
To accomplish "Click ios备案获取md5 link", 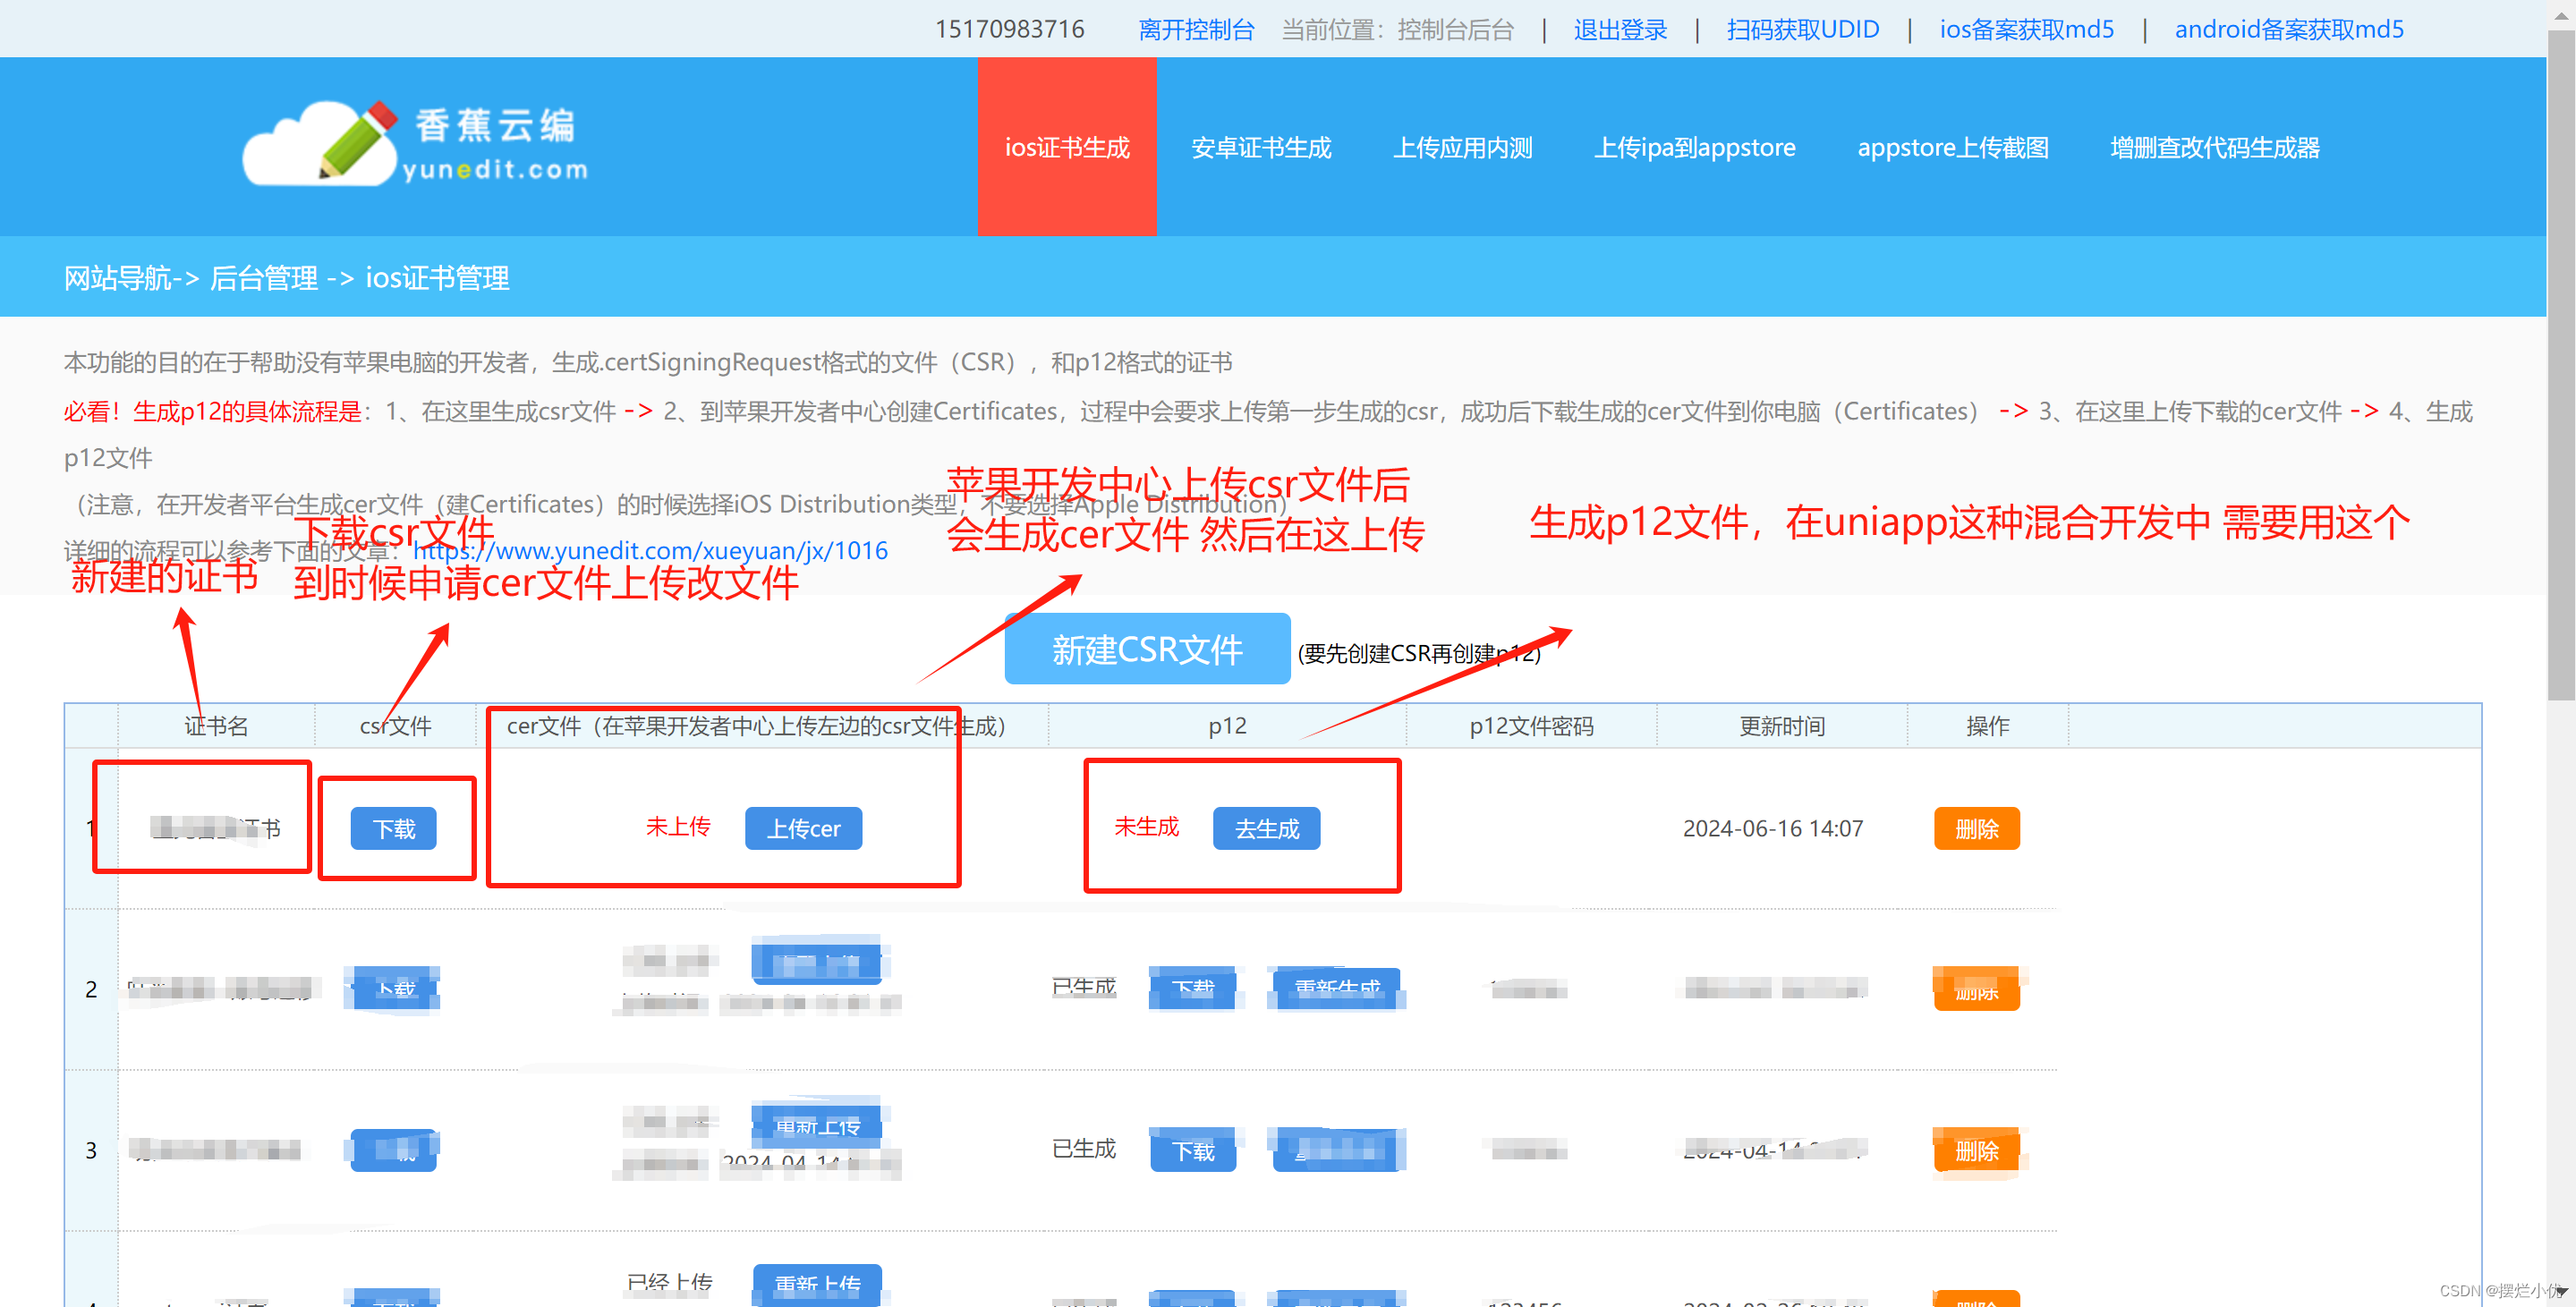I will [x=2026, y=29].
